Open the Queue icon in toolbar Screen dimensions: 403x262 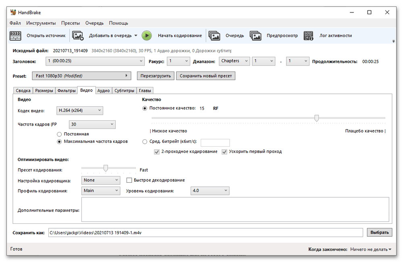click(x=214, y=36)
